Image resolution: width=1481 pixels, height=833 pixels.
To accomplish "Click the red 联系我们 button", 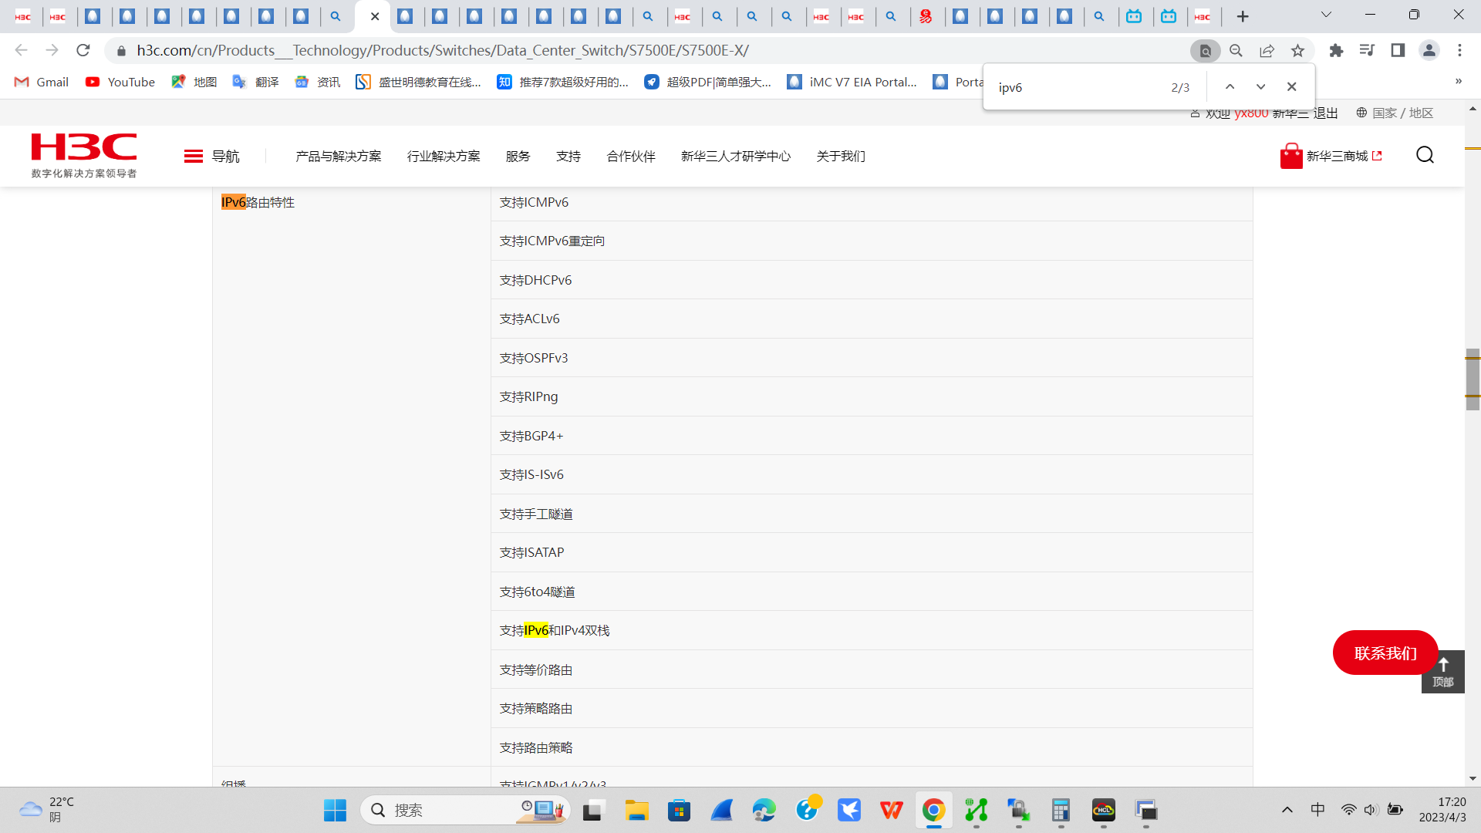I will (x=1385, y=653).
